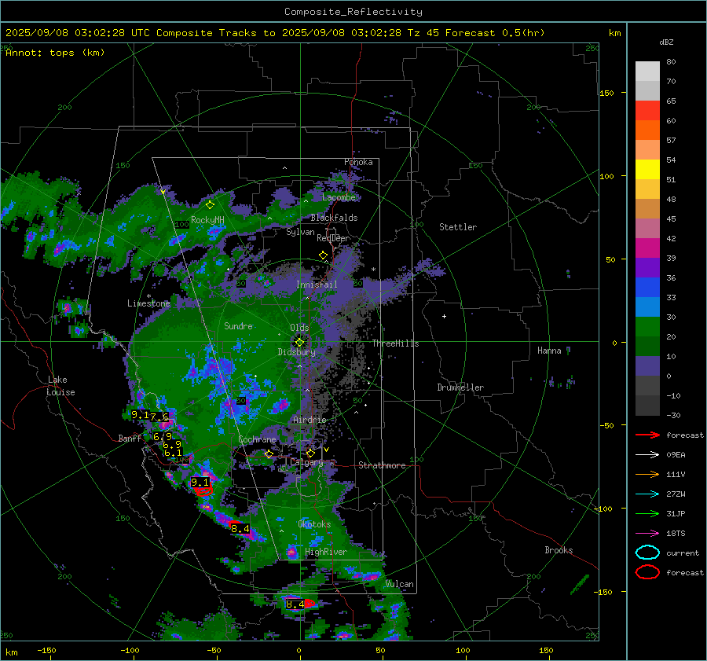707x661 pixels.
Task: Click the Sylvan label
Action: click(x=300, y=232)
